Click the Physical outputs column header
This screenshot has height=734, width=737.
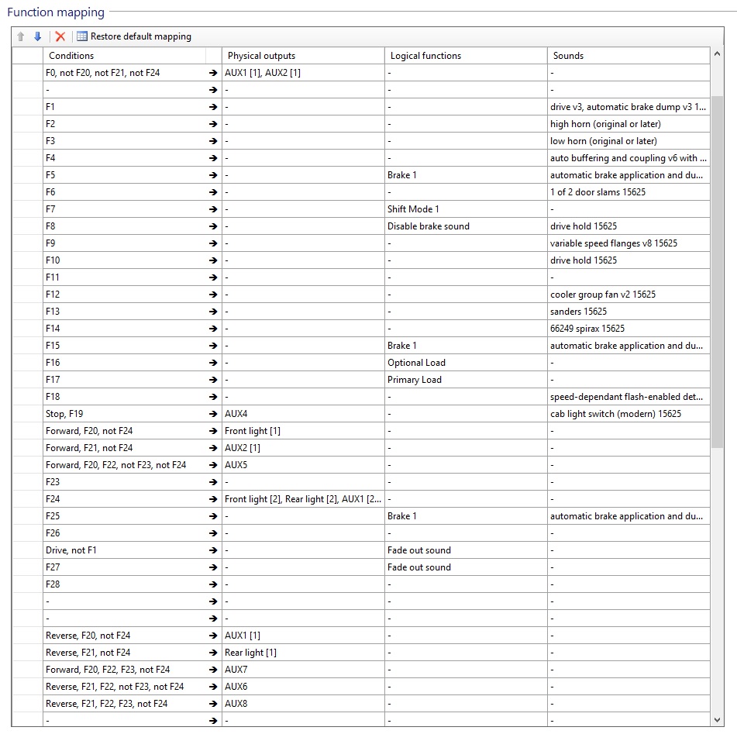tap(302, 56)
